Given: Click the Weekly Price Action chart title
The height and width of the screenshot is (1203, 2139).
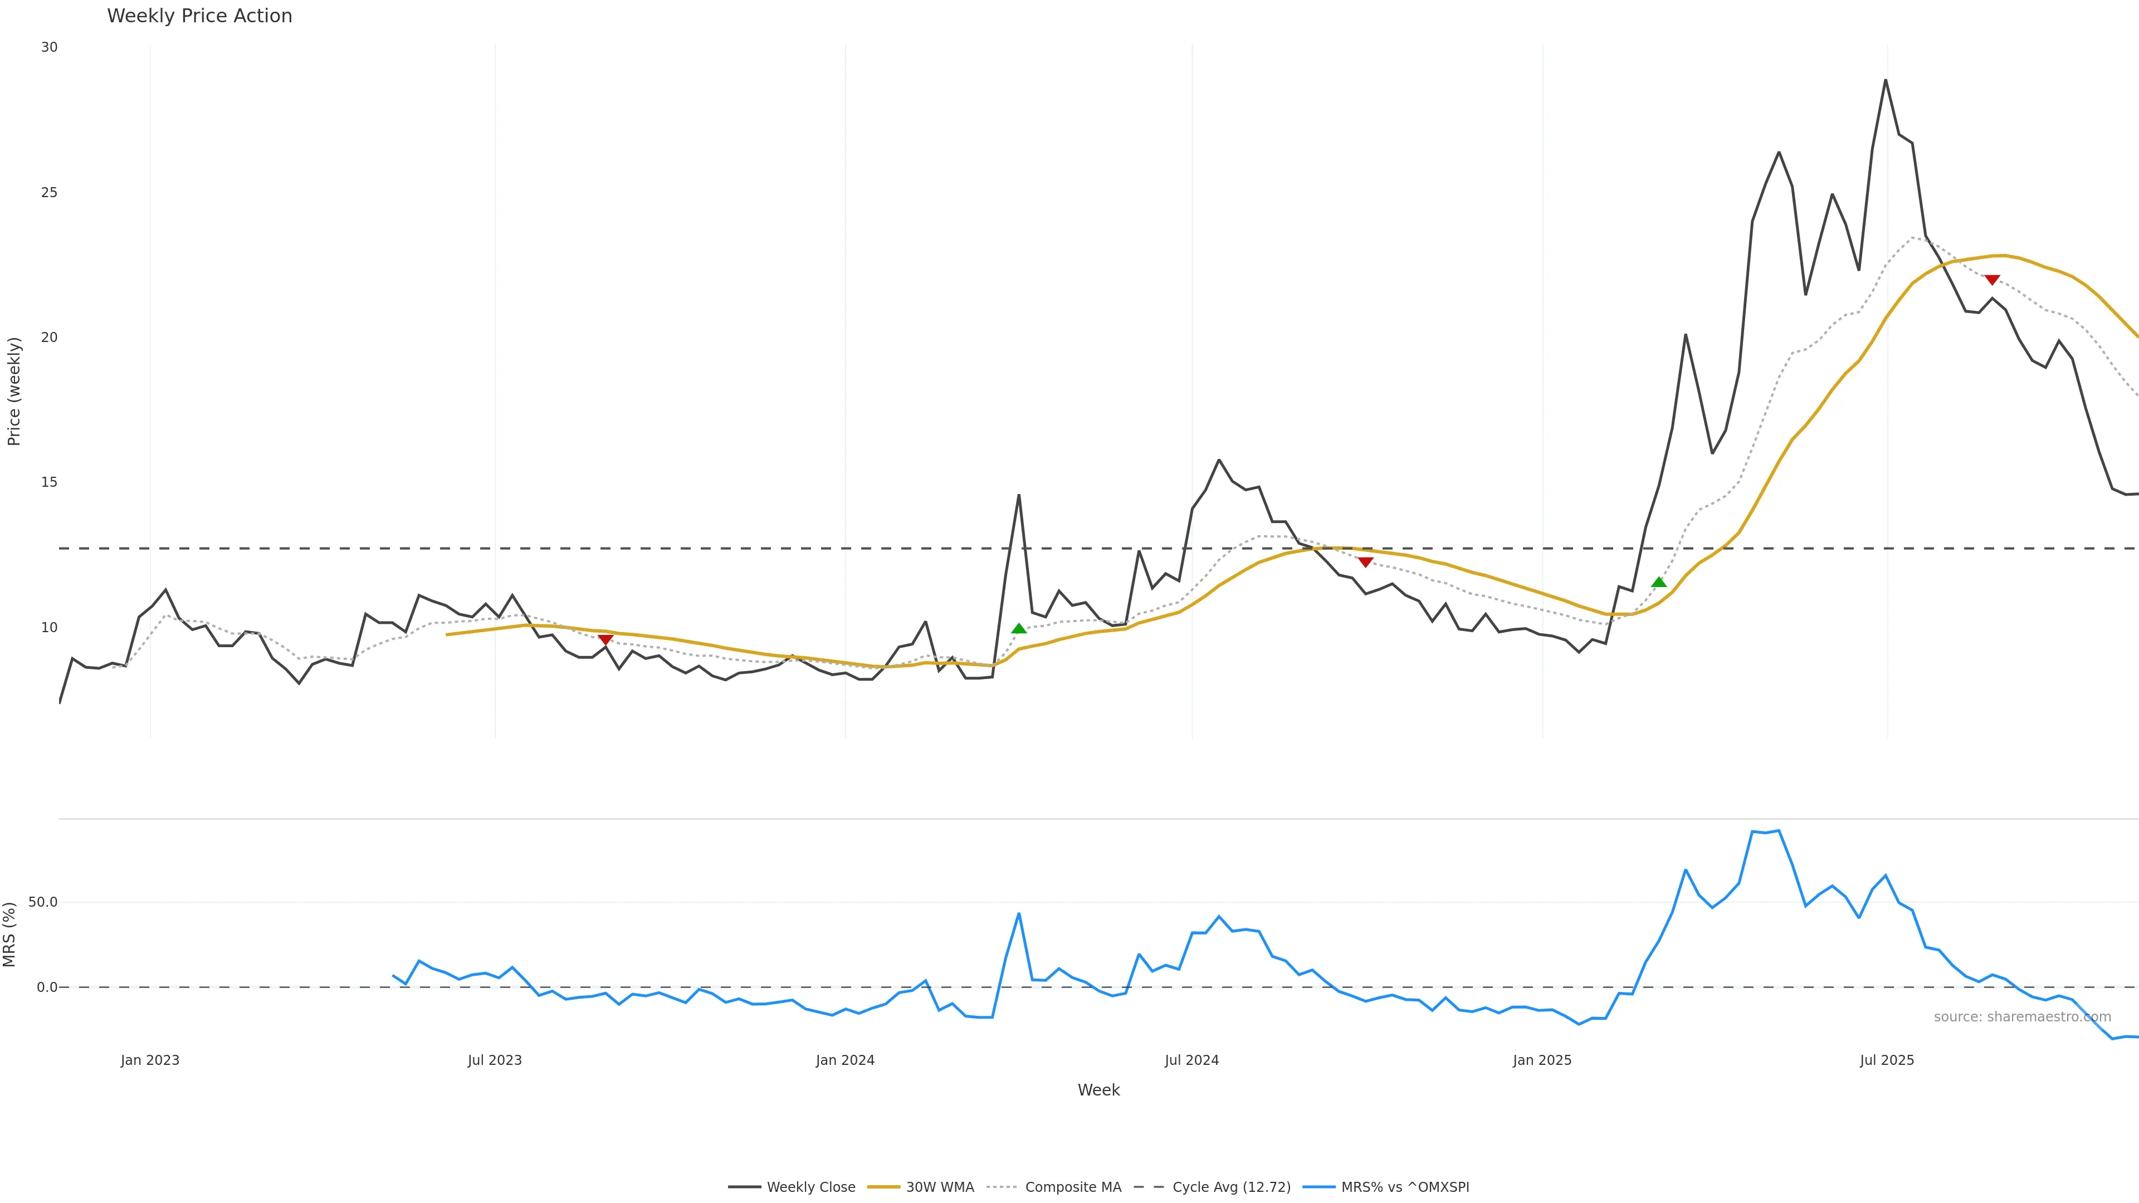Looking at the screenshot, I should 199,16.
